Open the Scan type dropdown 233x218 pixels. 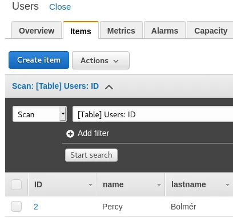tap(39, 114)
